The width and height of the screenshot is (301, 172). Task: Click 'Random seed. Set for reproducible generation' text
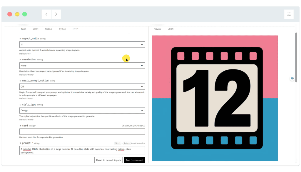41,137
